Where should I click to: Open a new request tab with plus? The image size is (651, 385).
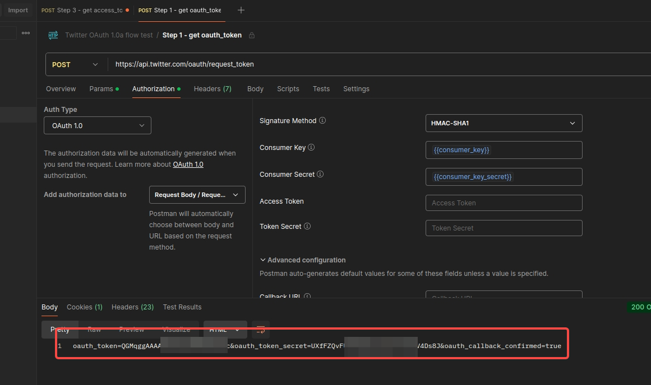[x=241, y=10]
